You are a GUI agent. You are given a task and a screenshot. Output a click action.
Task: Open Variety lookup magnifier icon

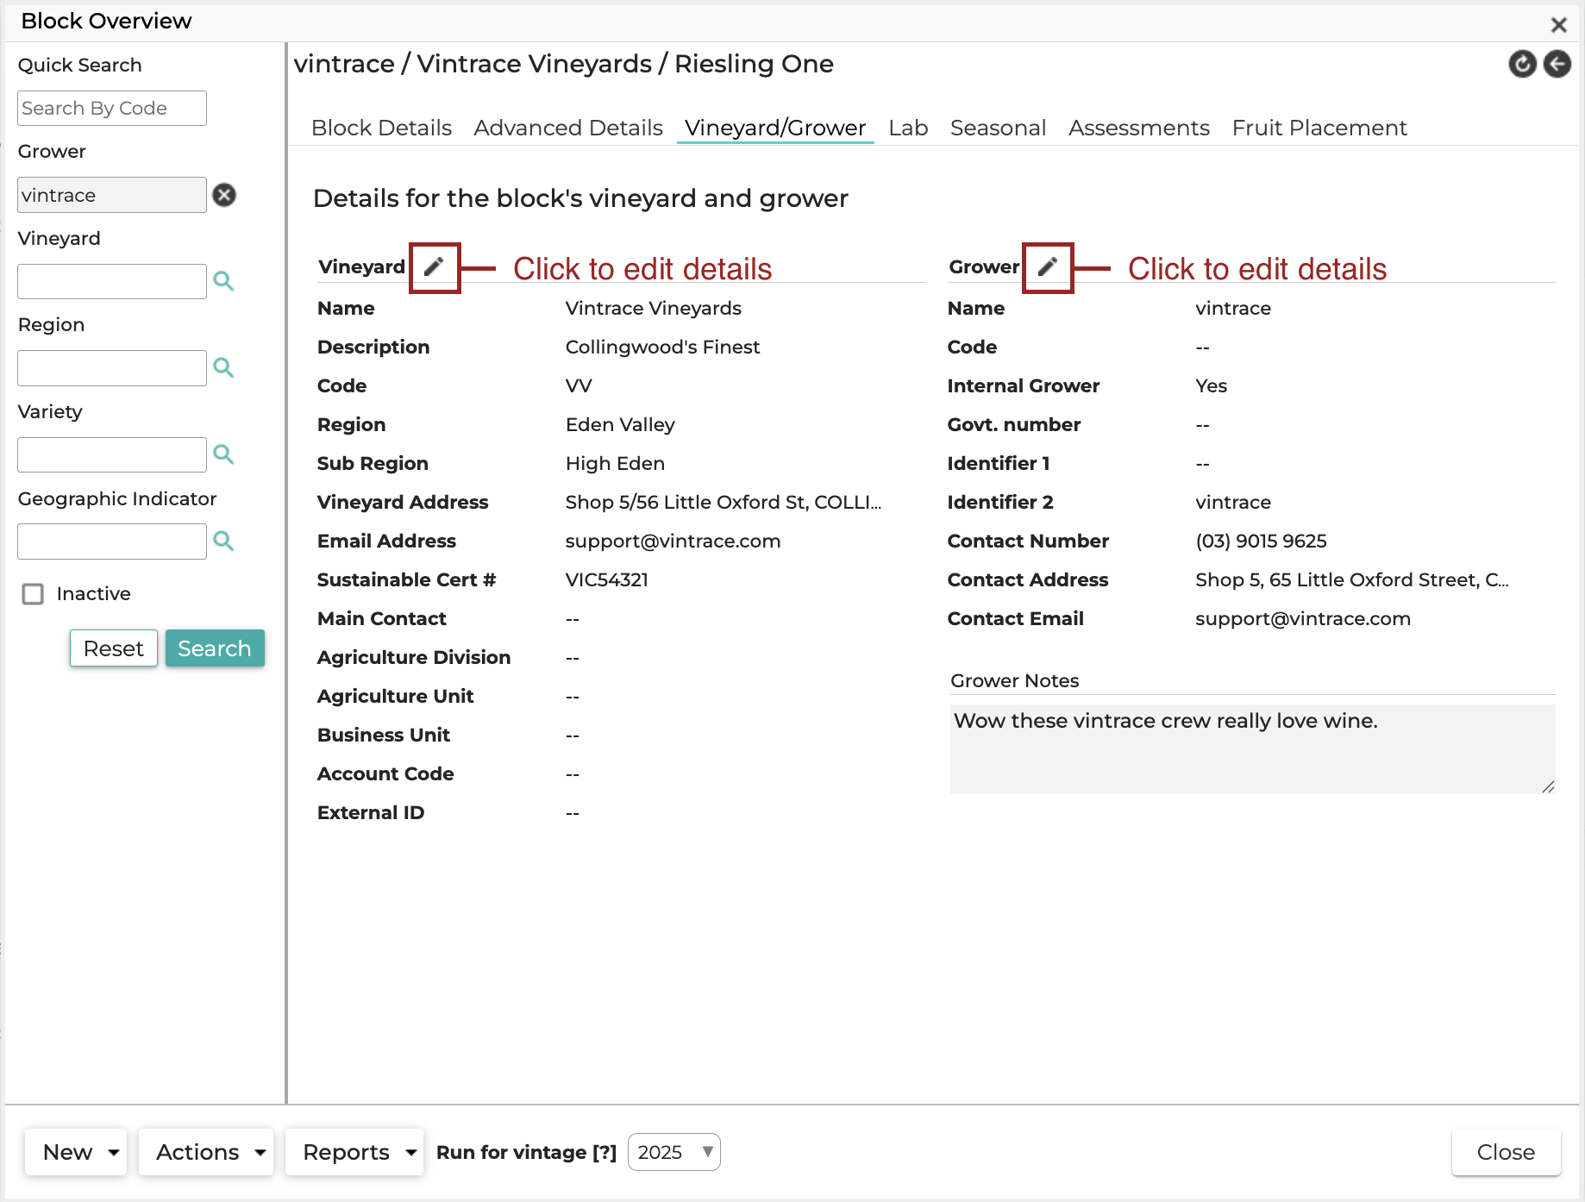[x=223, y=454]
